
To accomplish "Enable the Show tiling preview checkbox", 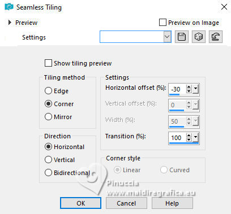I will point(48,63).
